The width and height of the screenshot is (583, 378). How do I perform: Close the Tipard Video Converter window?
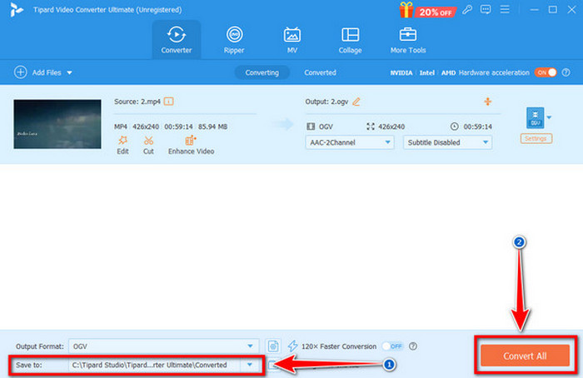[571, 10]
